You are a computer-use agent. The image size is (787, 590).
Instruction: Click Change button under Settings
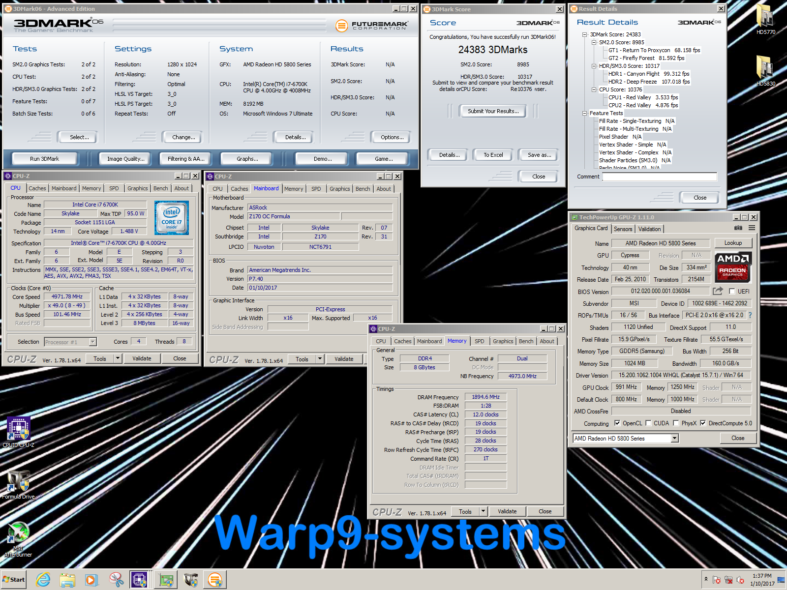[183, 137]
